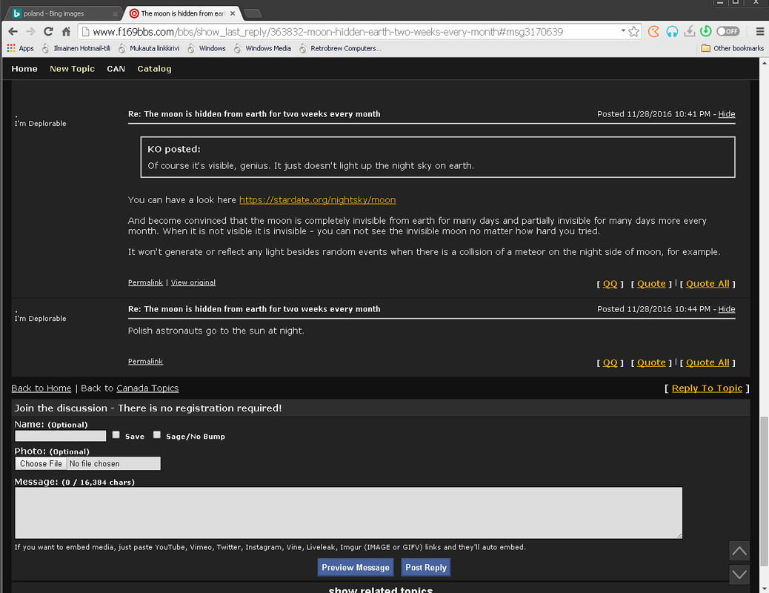Click Choose File for photo upload

(x=41, y=463)
